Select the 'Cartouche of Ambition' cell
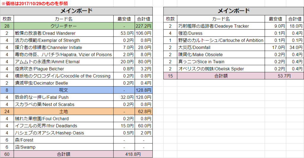 221,40
